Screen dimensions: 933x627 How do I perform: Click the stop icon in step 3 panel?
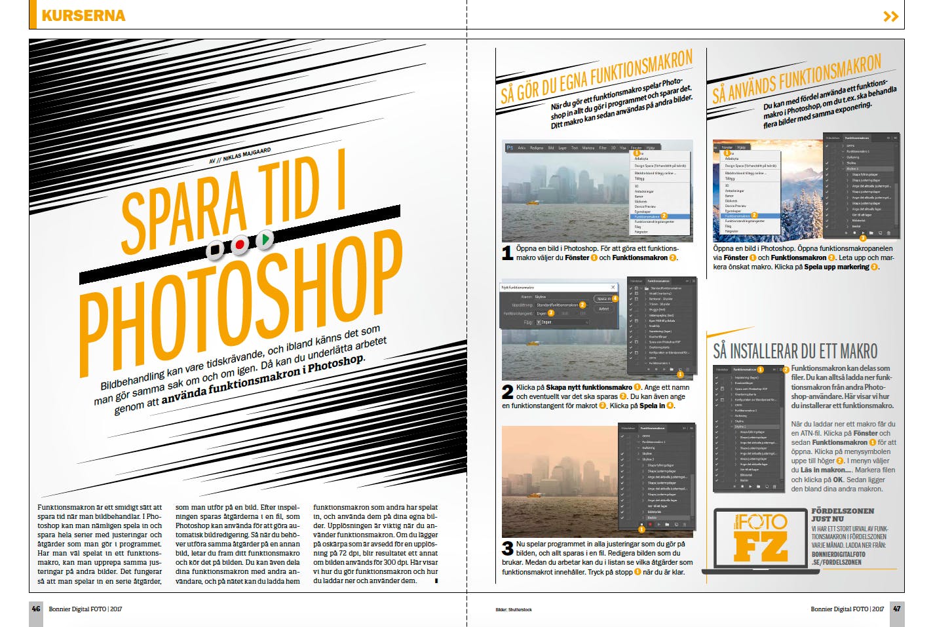(x=641, y=524)
